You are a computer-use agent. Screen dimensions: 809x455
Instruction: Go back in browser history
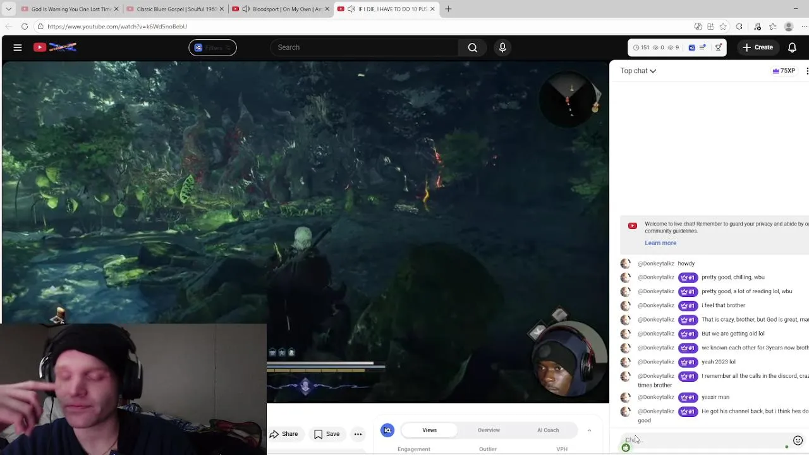click(x=8, y=27)
